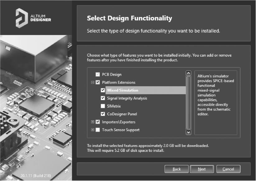Image resolution: width=256 pixels, height=181 pixels.
Task: Toggle the Platform Extensions checkbox
Action: pos(98,82)
